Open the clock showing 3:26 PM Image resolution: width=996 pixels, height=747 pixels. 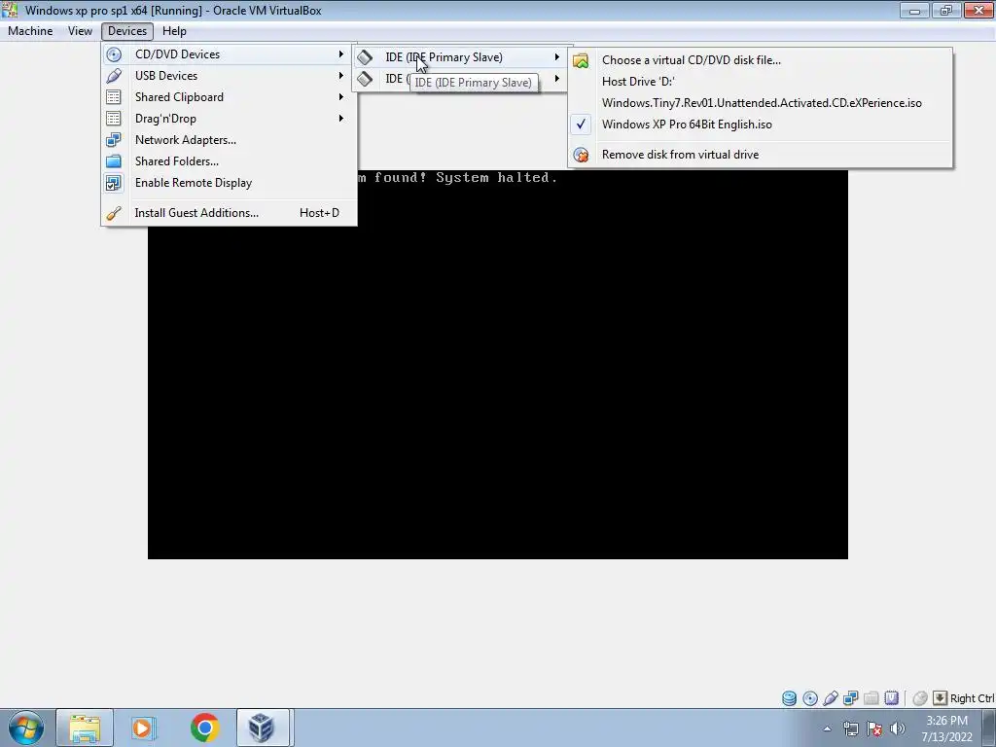[946, 729]
